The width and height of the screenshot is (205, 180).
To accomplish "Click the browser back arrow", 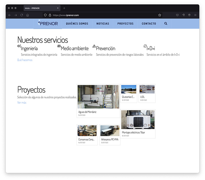I will coord(10,15).
